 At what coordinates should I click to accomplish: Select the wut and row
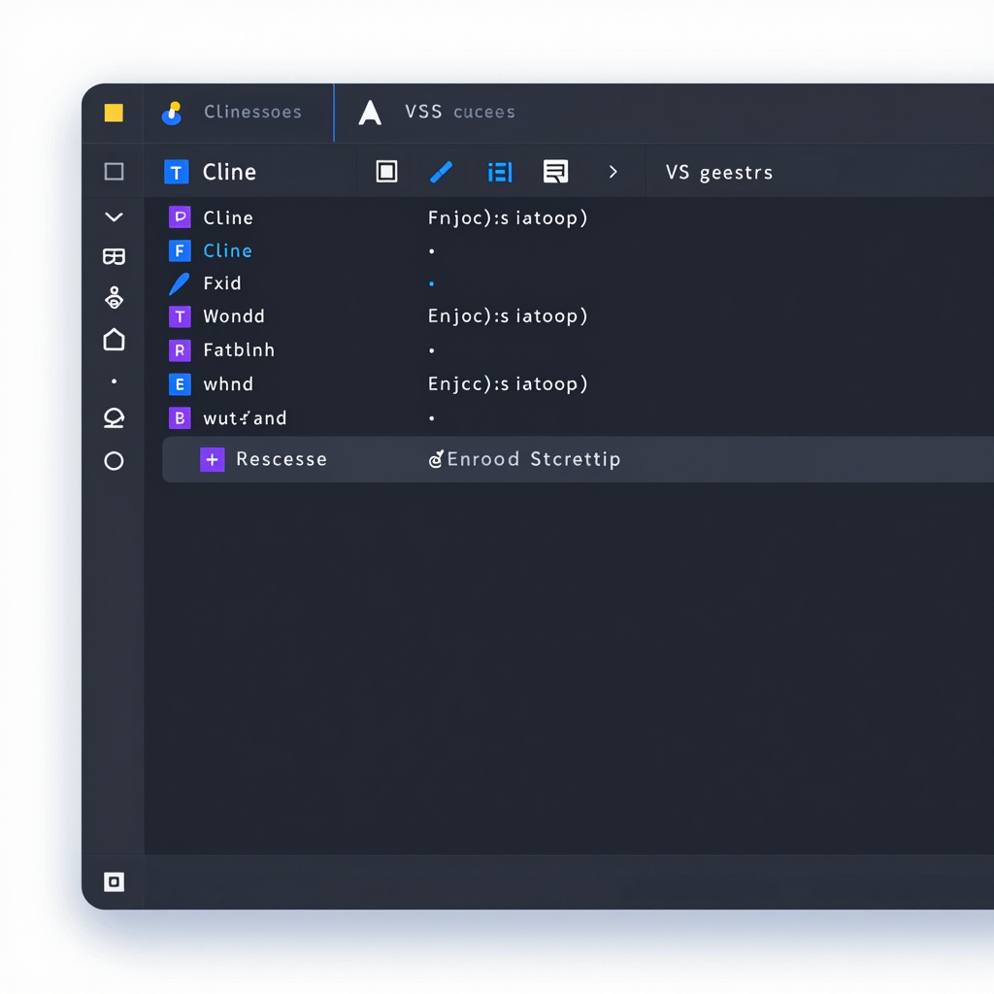point(245,418)
